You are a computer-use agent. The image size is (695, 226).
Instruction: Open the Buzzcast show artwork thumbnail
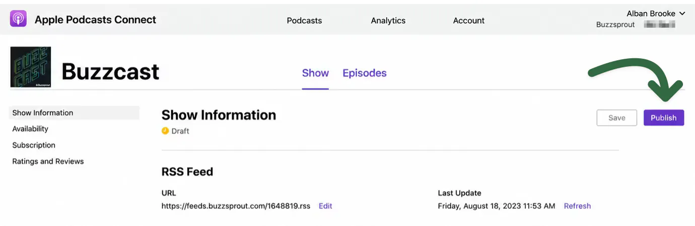[30, 68]
